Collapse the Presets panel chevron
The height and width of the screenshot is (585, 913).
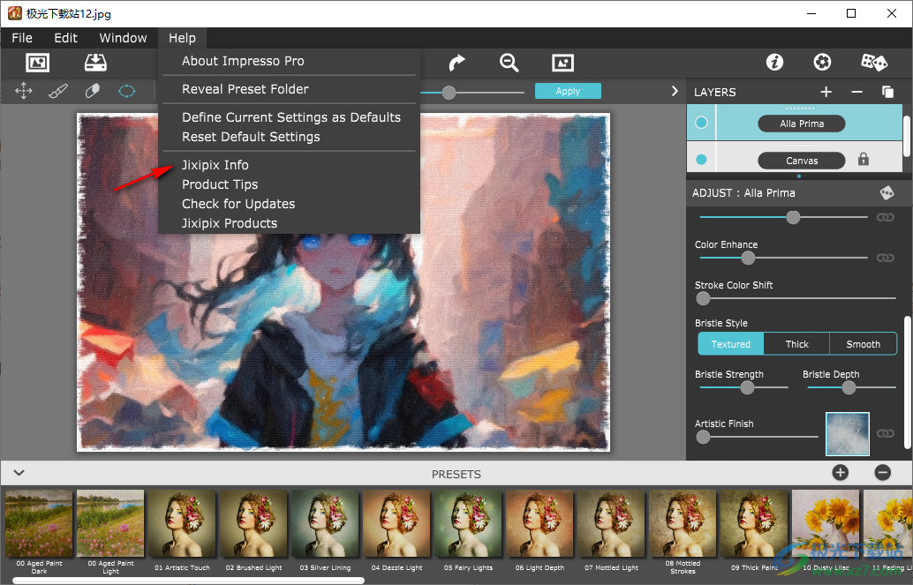tap(19, 473)
